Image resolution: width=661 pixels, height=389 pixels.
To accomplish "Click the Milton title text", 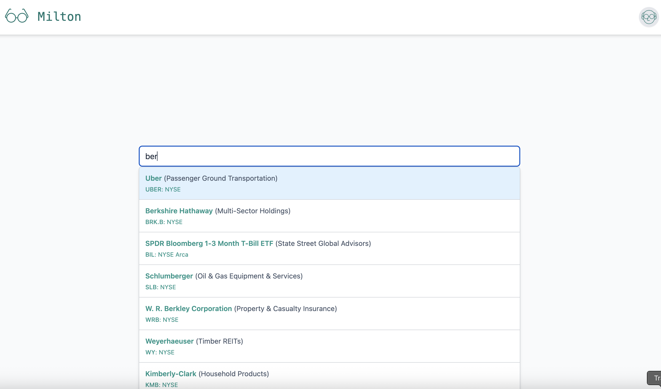I will point(59,17).
